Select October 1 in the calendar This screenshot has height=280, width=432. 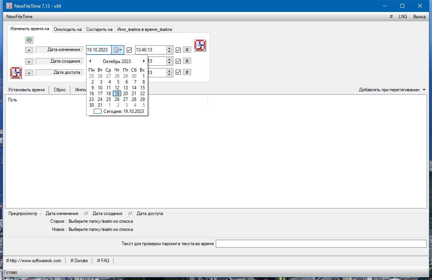coord(143,76)
